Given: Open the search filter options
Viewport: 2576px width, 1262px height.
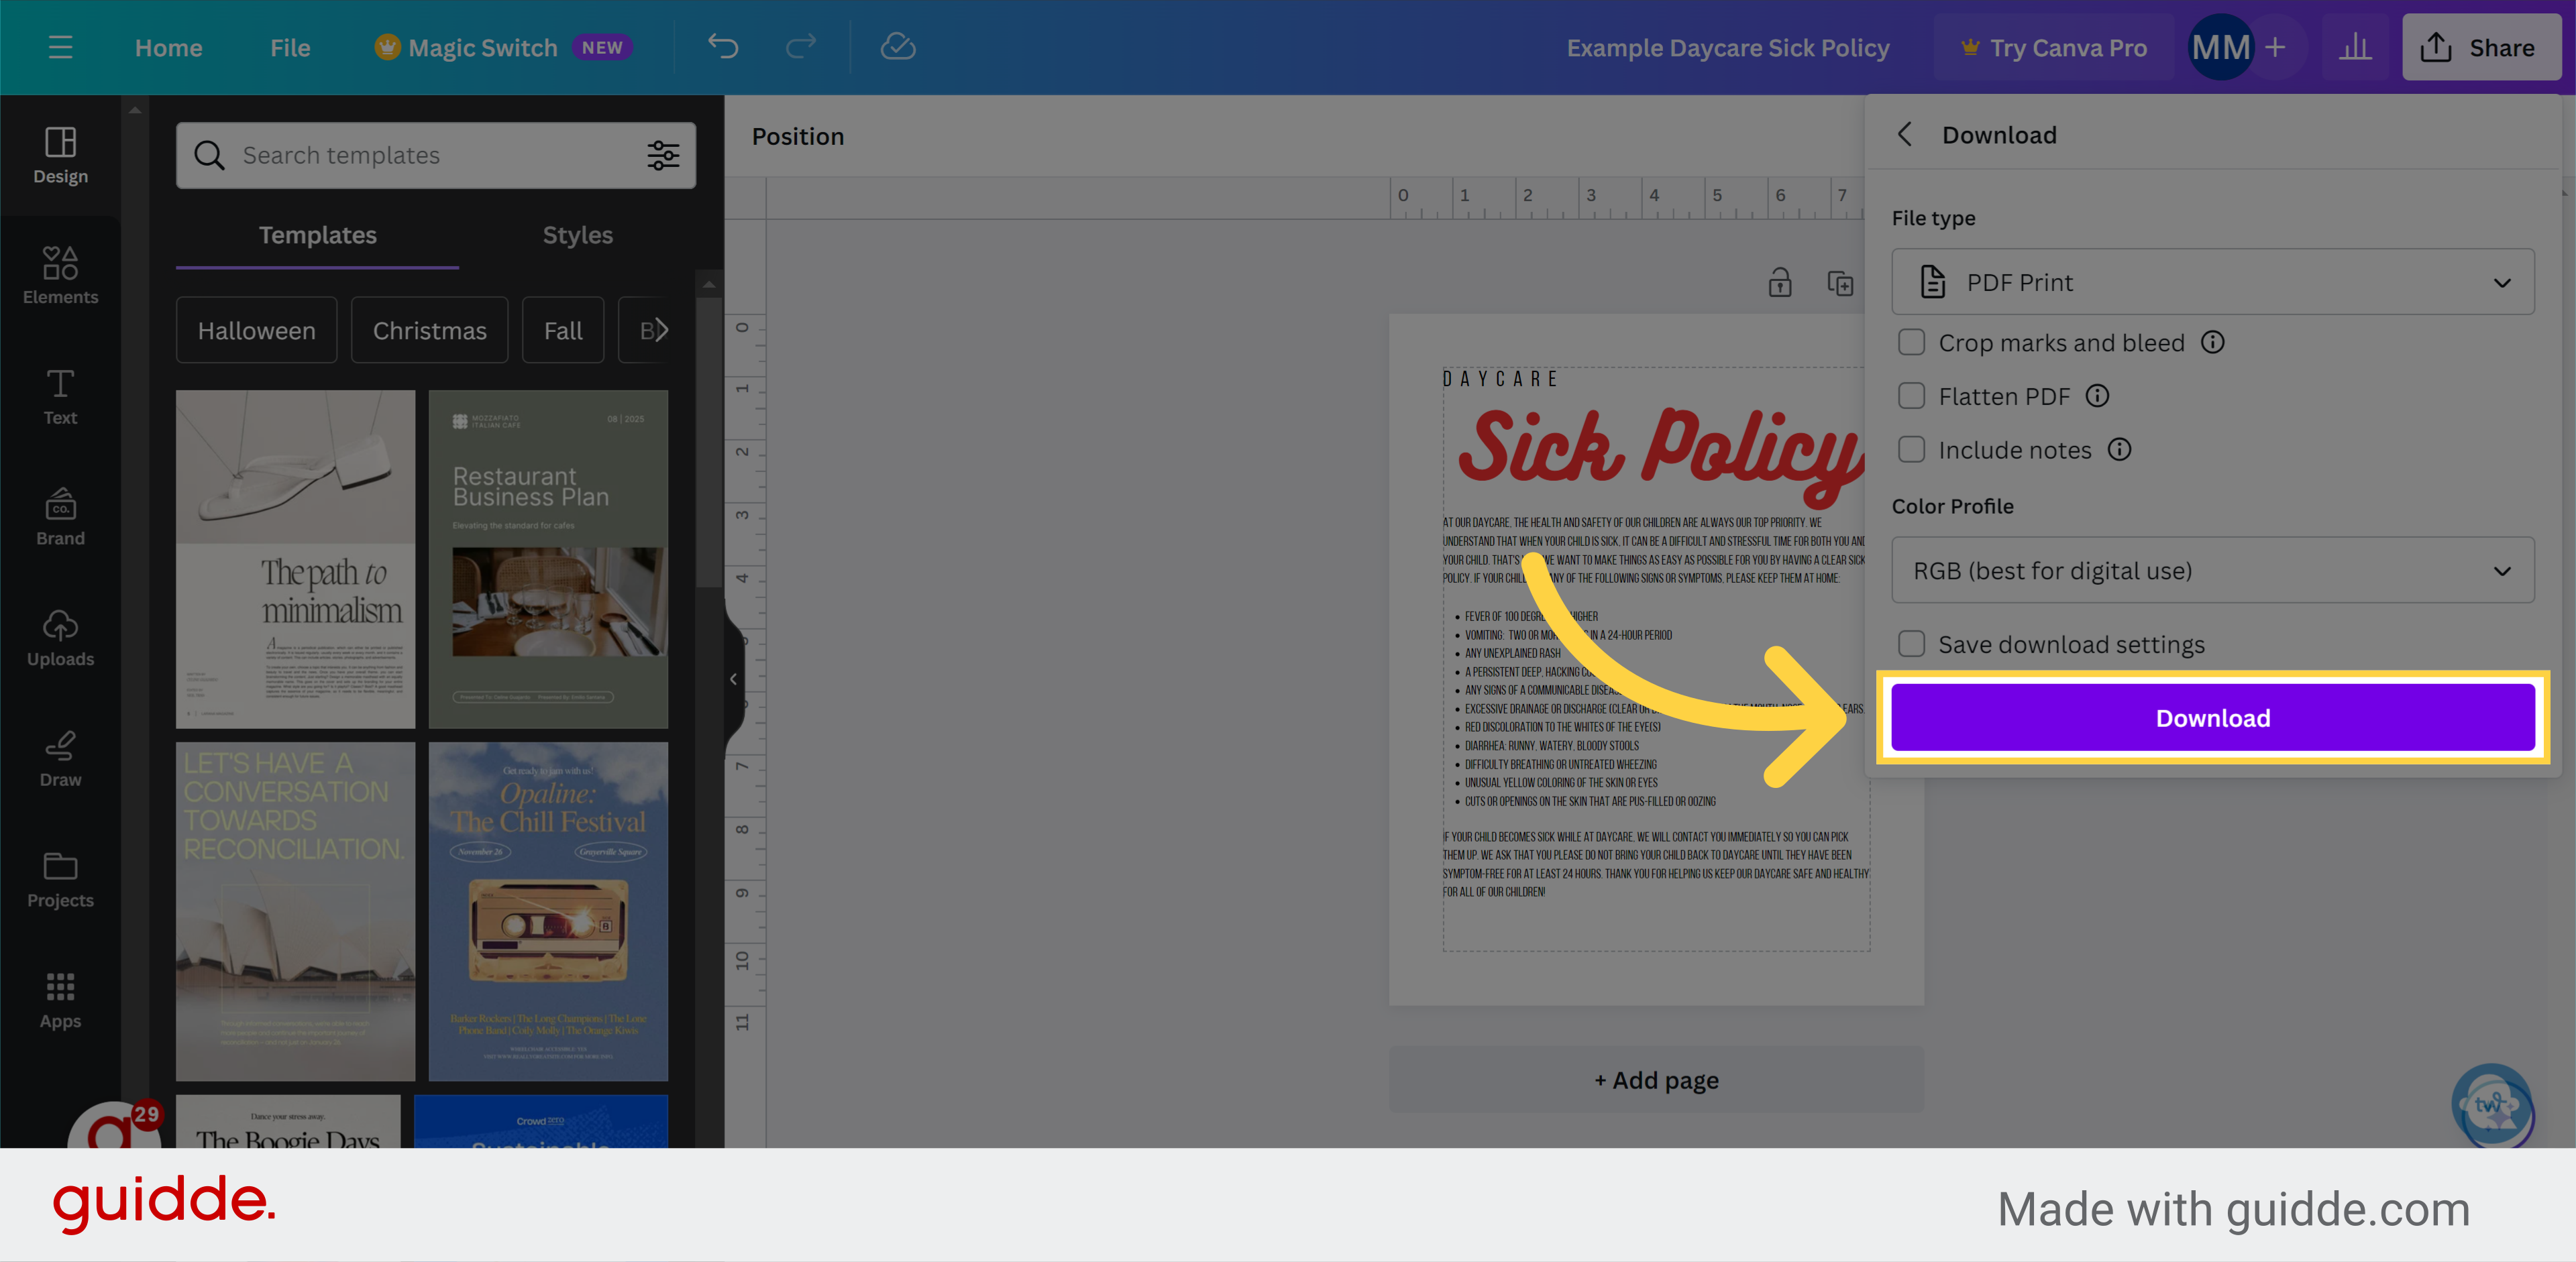Looking at the screenshot, I should (663, 155).
